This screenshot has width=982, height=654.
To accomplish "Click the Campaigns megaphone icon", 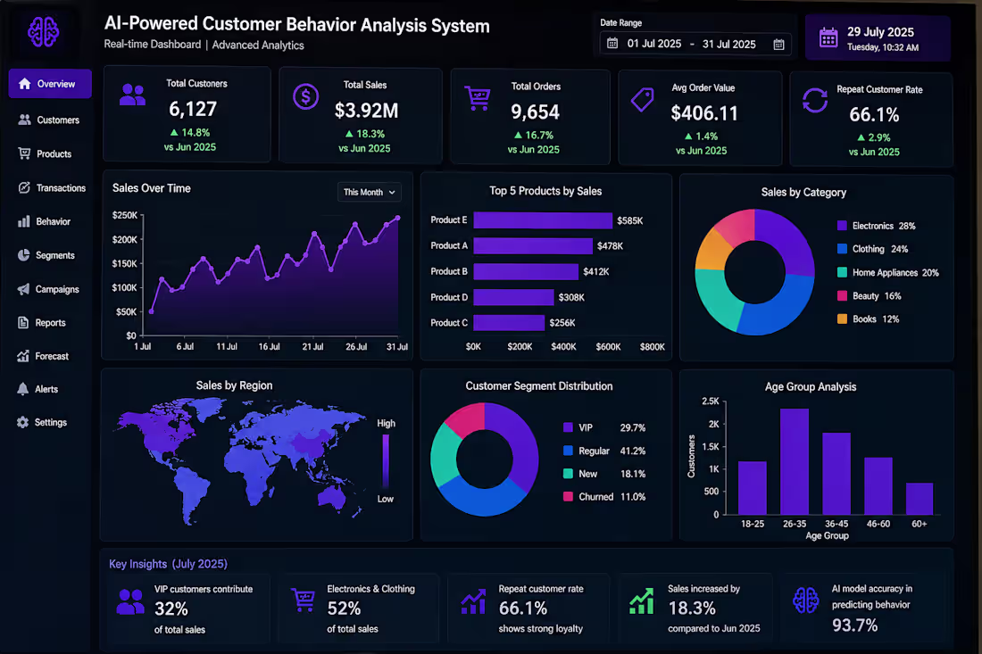I will (23, 288).
